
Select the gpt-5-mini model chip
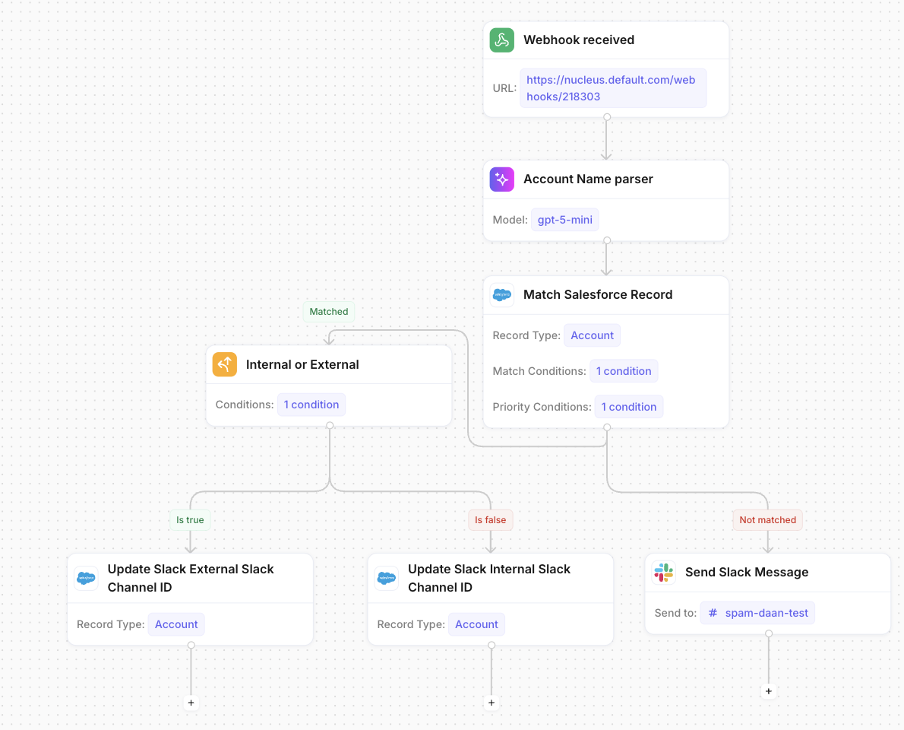tap(565, 220)
